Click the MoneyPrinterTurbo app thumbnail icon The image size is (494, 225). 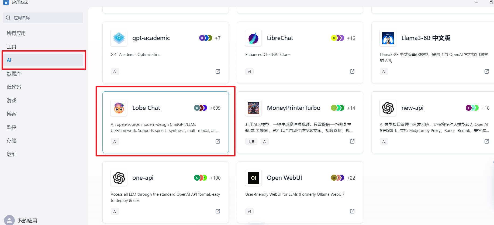253,108
